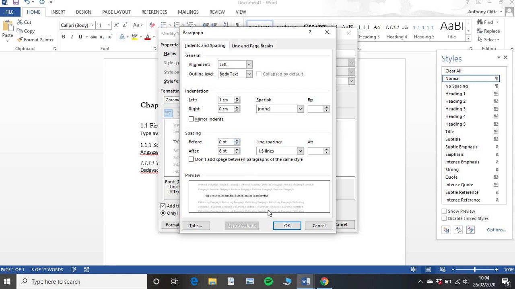Open Google Chrome from the taskbar
515x289 pixels.
click(x=324, y=281)
